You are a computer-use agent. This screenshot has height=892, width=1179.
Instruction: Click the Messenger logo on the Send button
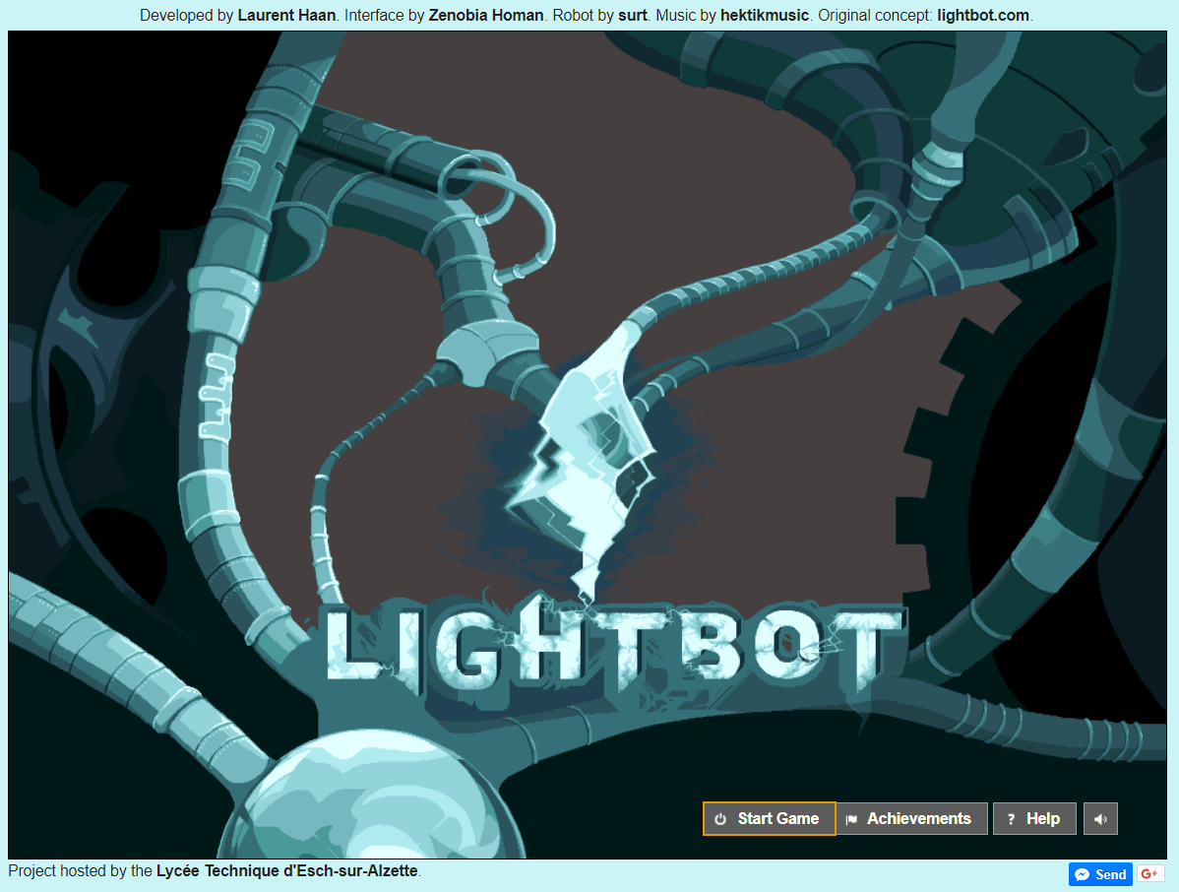pyautogui.click(x=1083, y=874)
